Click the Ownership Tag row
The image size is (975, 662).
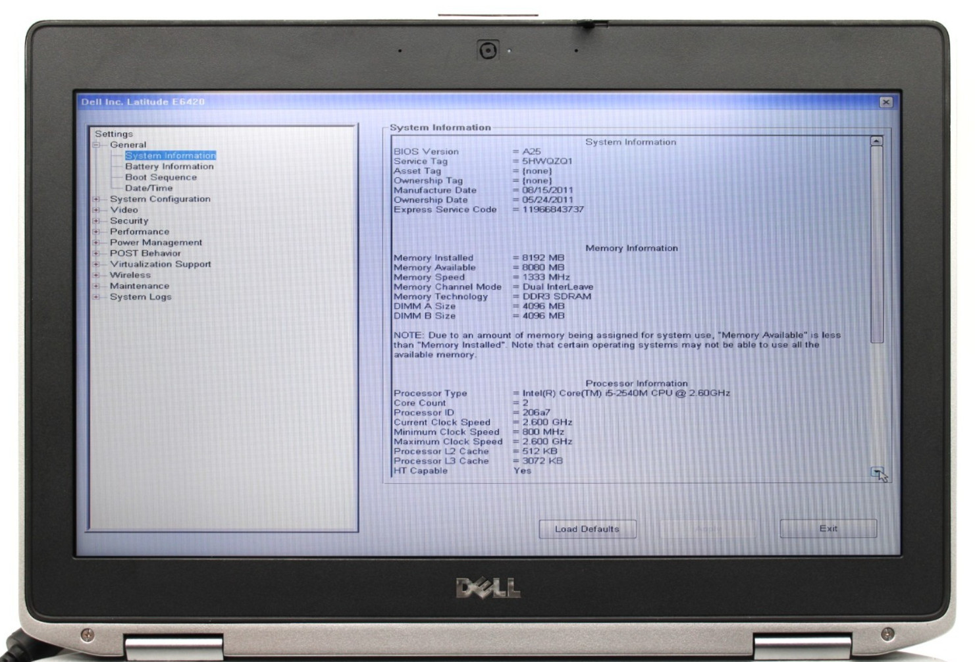coord(473,181)
